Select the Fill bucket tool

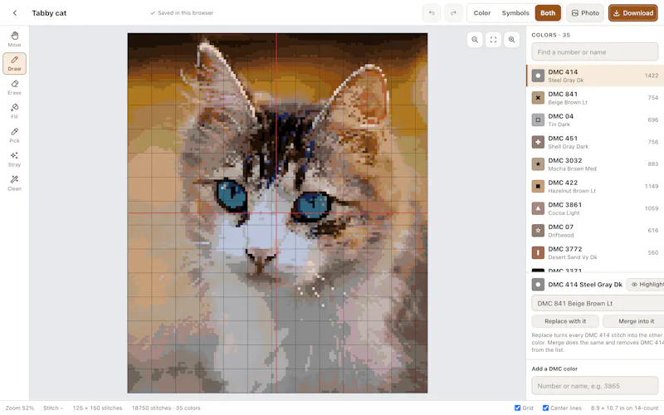(14, 111)
